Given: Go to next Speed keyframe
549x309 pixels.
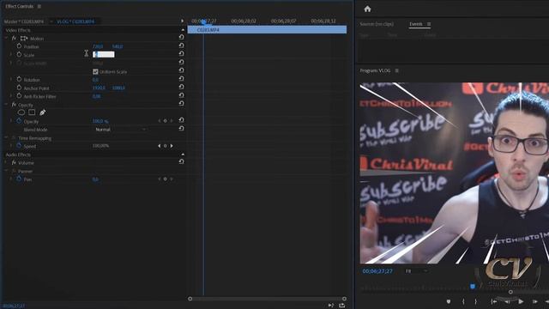Looking at the screenshot, I should (172, 146).
